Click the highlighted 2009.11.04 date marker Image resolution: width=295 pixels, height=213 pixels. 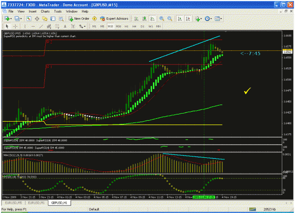(204, 197)
